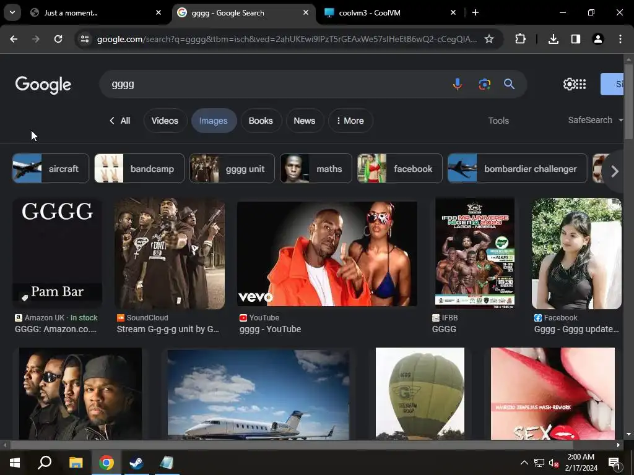Open 'GGGG: Amazon.co...' result link
The width and height of the screenshot is (634, 475).
click(56, 329)
